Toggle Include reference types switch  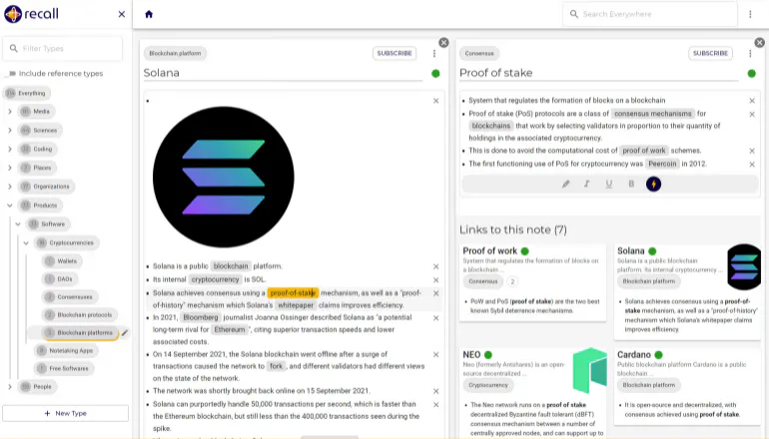click(x=11, y=74)
